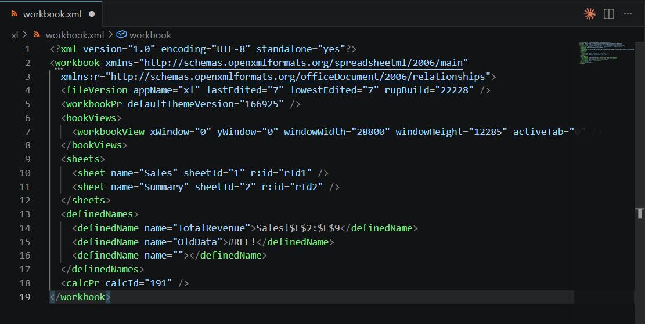
Task: Click the XML file icon in breadcrumb
Action: point(37,35)
